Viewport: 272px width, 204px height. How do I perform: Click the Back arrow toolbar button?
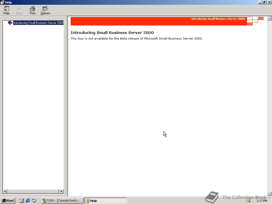pos(19,10)
